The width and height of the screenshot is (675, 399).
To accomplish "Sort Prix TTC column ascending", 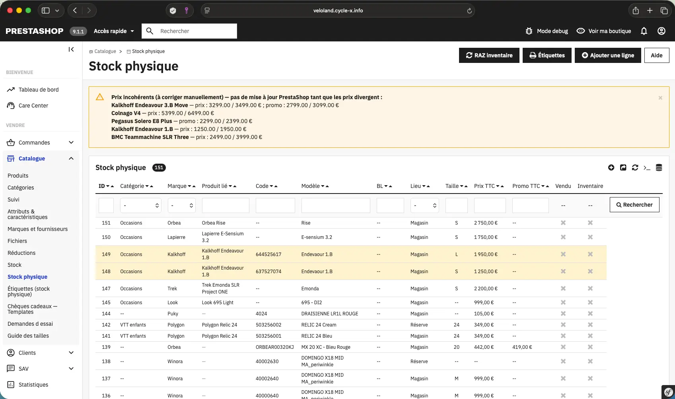I will click(x=502, y=186).
